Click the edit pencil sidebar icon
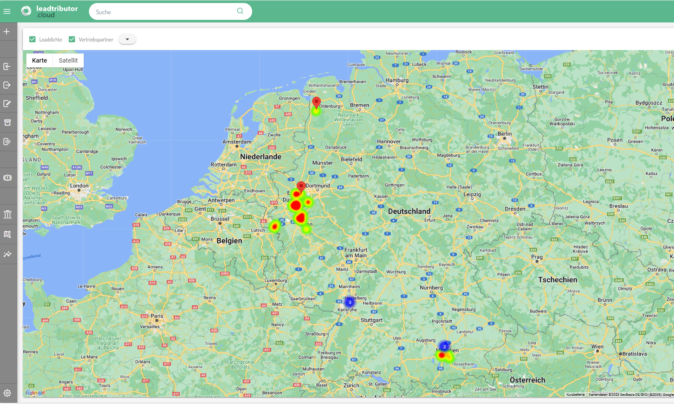Image resolution: width=674 pixels, height=404 pixels. 7,104
